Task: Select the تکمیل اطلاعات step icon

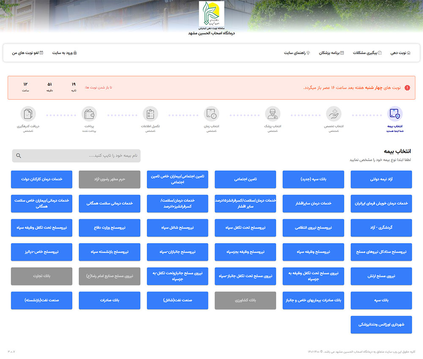Action: click(x=150, y=114)
